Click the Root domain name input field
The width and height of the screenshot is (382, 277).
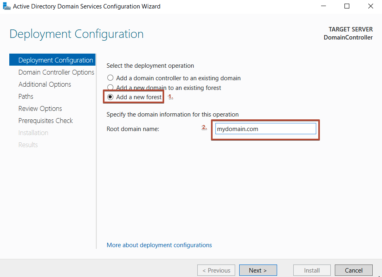[265, 128]
